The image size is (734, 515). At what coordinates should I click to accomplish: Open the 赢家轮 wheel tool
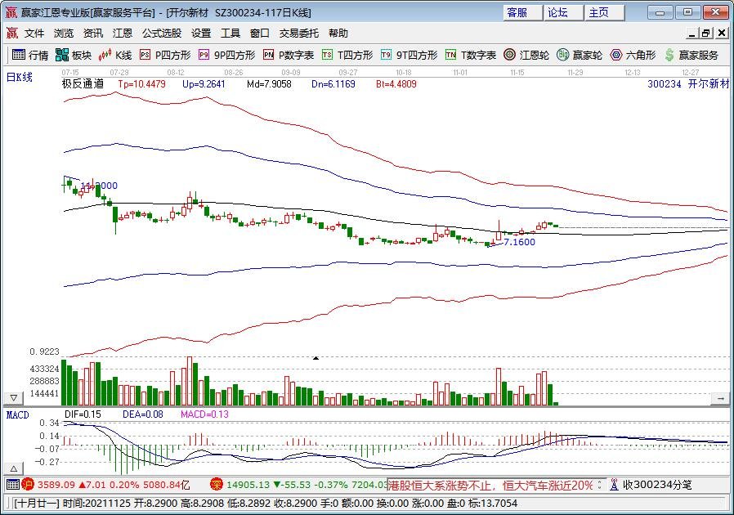580,56
